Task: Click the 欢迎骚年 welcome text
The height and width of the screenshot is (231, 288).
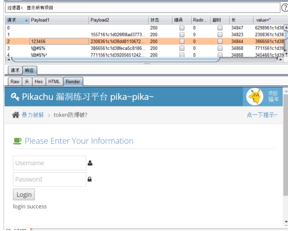Action: 273,96
